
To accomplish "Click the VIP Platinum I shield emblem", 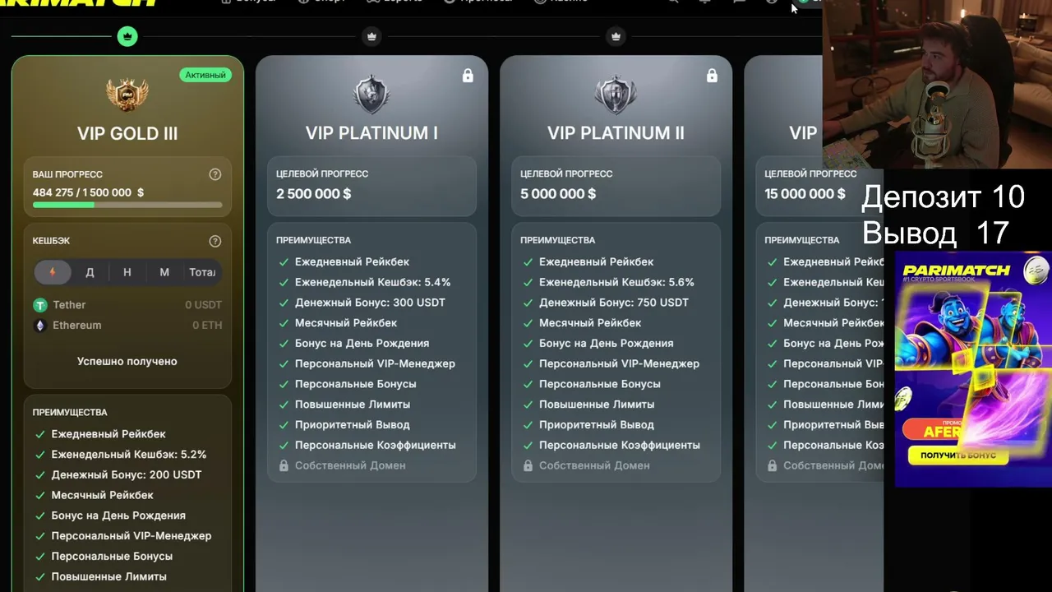I will click(371, 94).
